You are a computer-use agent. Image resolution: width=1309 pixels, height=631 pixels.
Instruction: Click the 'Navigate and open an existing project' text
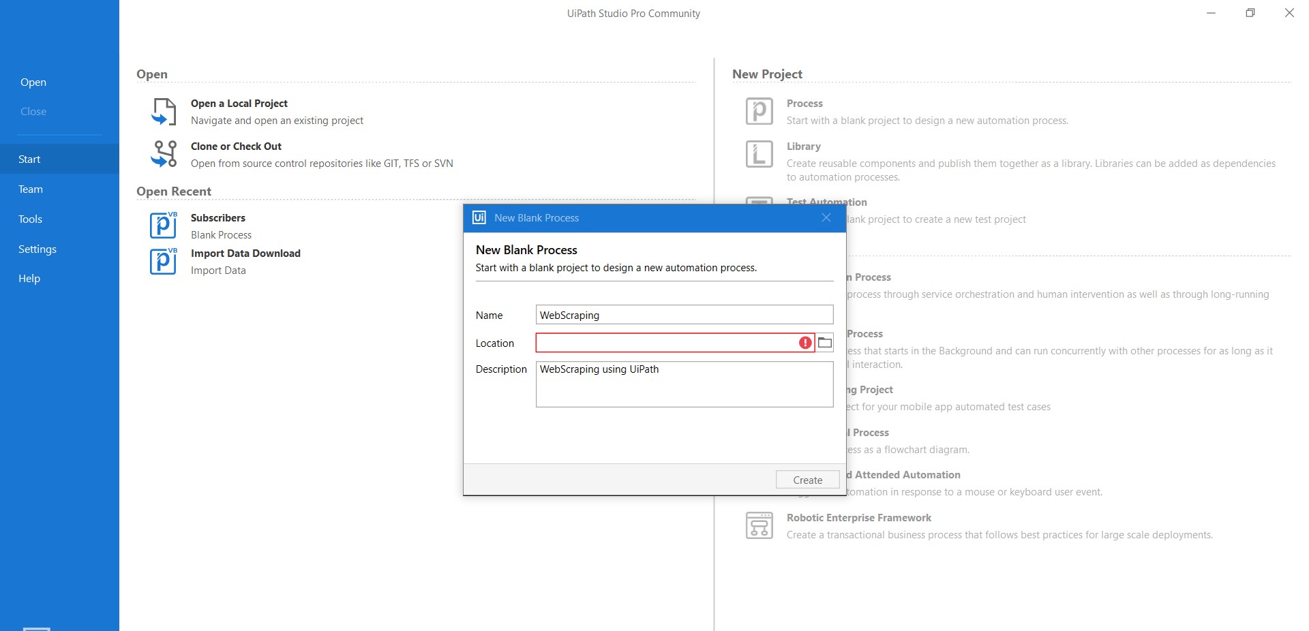(x=277, y=121)
